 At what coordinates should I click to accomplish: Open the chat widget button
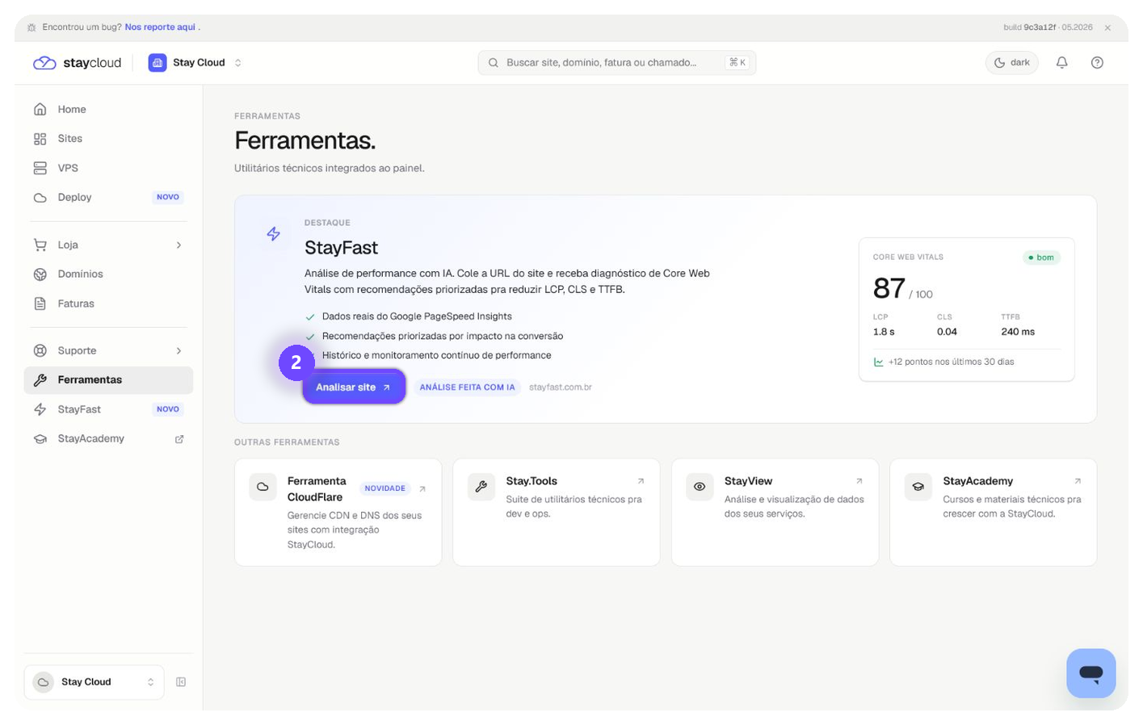1090,673
